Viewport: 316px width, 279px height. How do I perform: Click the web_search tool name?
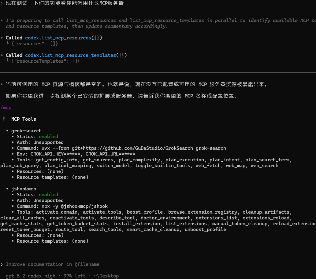264,166
